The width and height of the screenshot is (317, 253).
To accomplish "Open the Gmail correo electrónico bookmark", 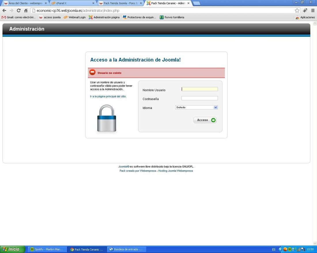I will 19,17.
